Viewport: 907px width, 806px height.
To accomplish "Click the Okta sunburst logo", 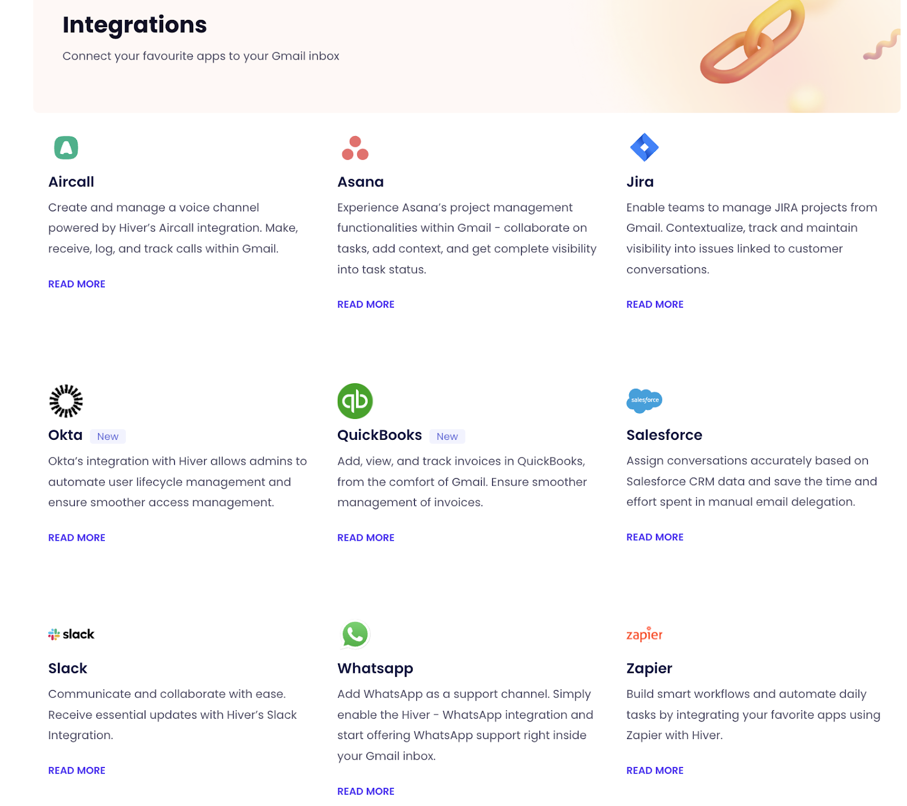I will 66,401.
